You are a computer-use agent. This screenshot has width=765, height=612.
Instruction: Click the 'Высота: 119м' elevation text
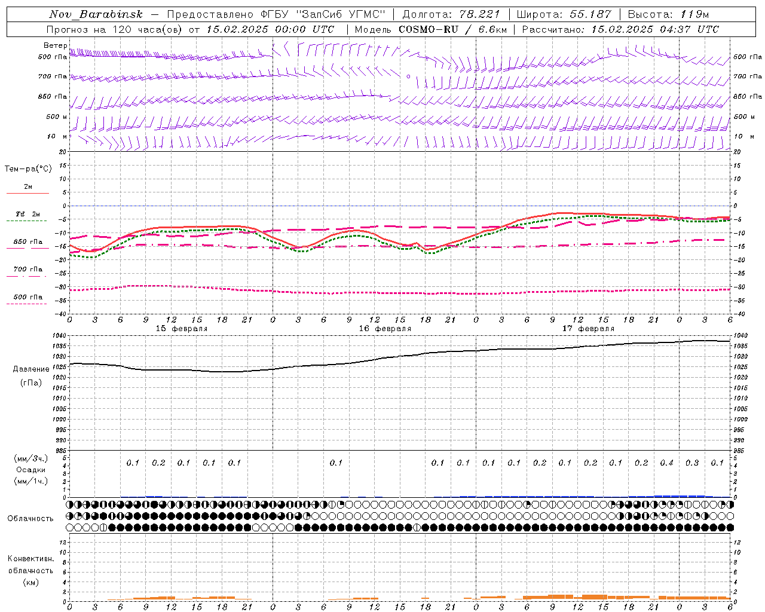[668, 14]
